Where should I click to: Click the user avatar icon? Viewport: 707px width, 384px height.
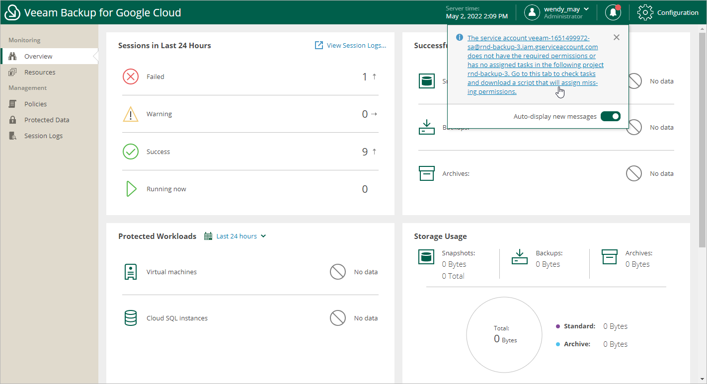[x=532, y=12]
